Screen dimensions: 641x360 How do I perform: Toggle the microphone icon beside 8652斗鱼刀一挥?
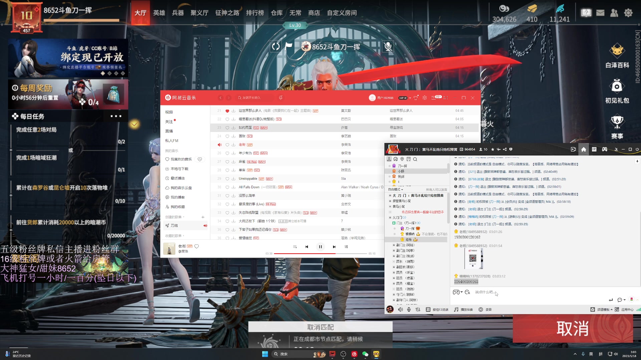pos(388,47)
